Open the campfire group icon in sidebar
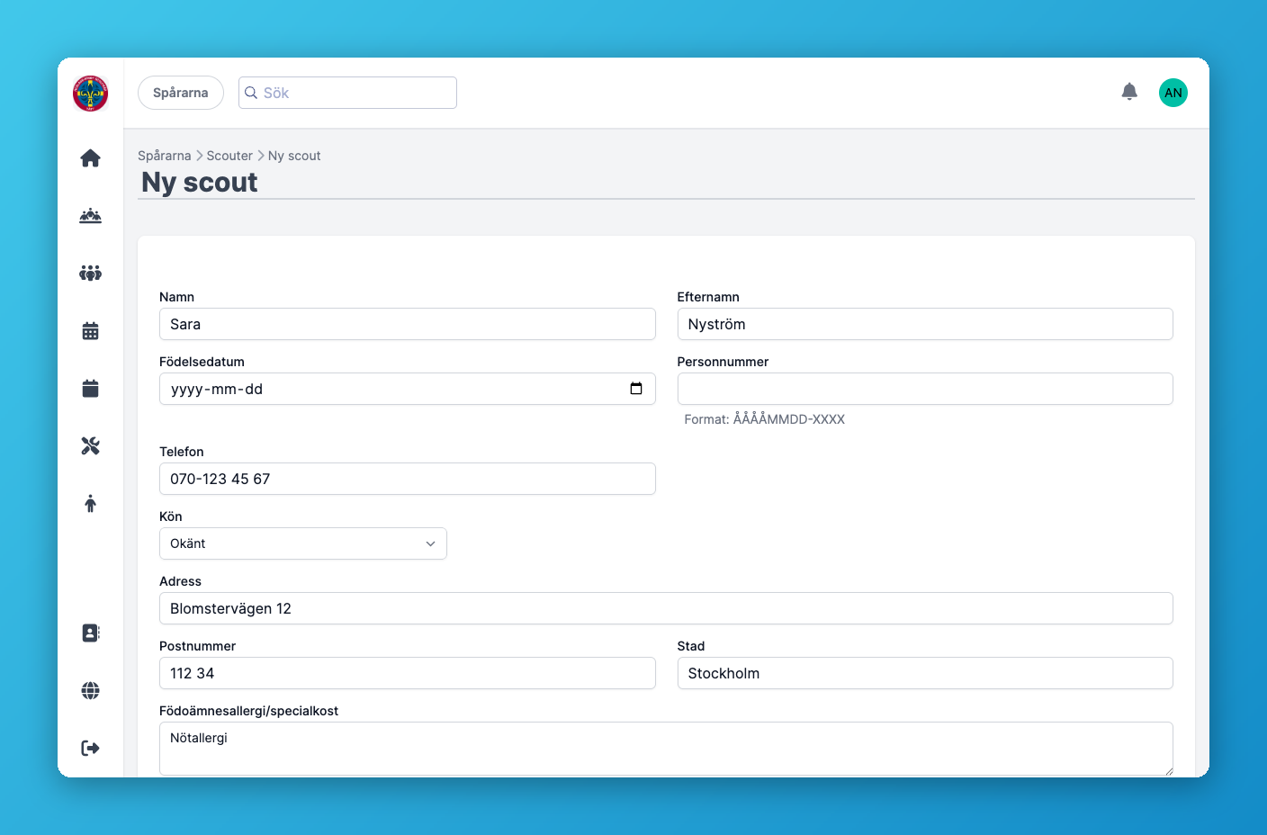The image size is (1267, 835). 91,216
